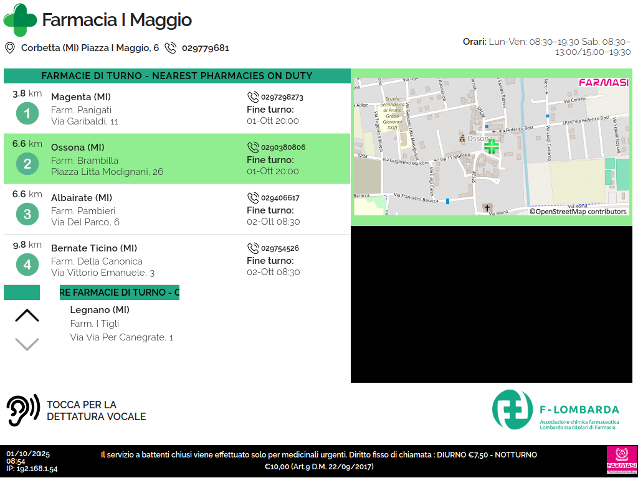The height and width of the screenshot is (478, 638).
Task: Click the green cross pharmacy logo
Action: 21,20
